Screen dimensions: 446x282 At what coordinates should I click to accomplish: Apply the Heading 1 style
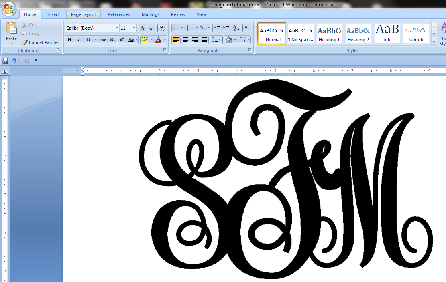click(x=329, y=34)
